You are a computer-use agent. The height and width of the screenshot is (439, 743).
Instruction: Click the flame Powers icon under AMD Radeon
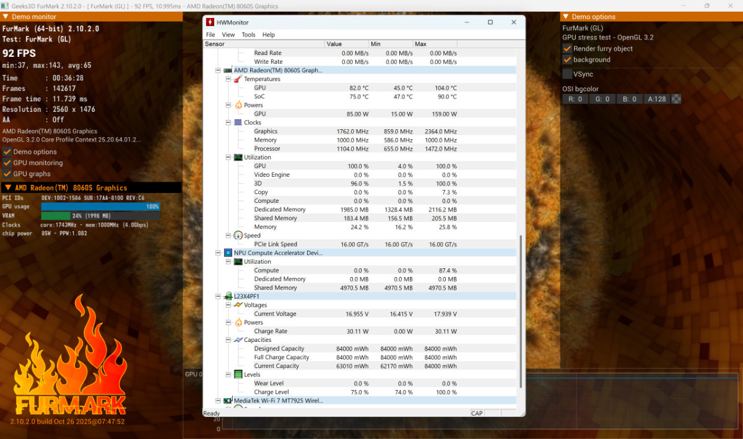point(238,105)
